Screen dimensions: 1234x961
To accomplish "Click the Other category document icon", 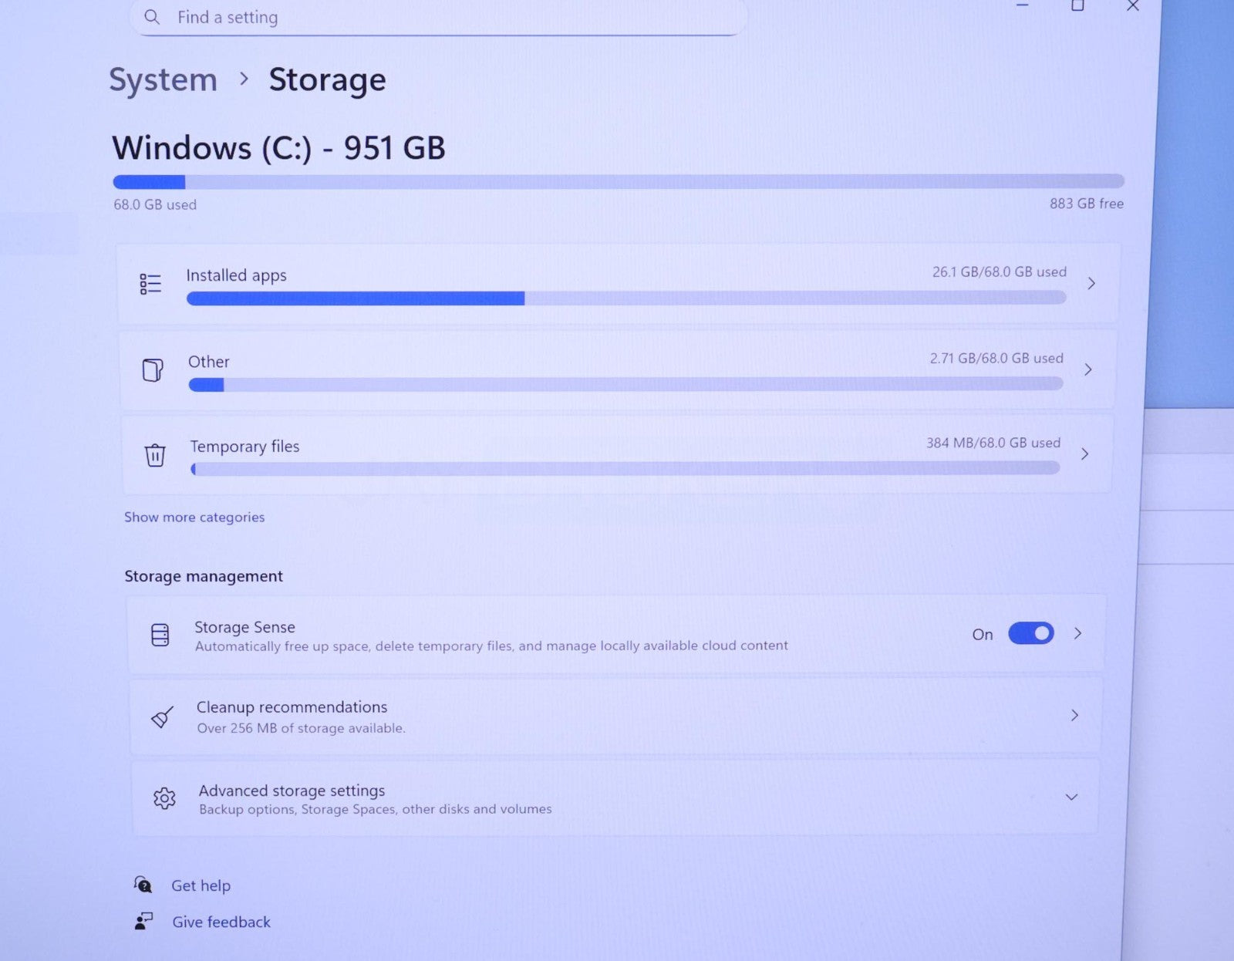I will pyautogui.click(x=153, y=370).
